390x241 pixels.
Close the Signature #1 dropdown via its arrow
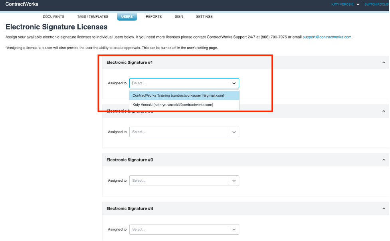[234, 83]
